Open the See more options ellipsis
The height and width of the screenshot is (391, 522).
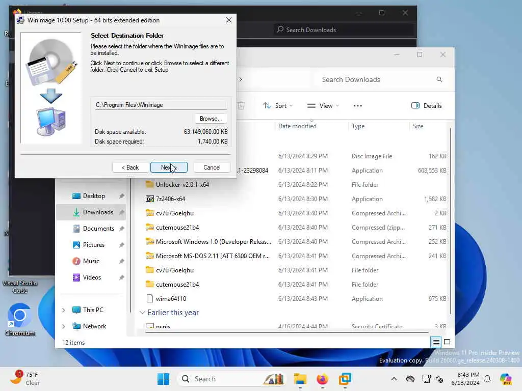tap(357, 106)
